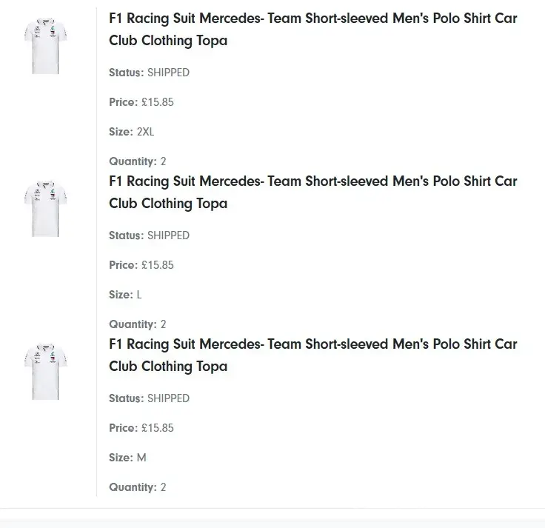Click the 'Quantity:' label under size M shirt
545x528 pixels.
click(x=133, y=487)
